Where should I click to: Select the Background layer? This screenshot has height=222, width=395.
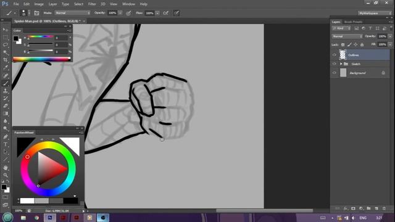click(x=360, y=73)
